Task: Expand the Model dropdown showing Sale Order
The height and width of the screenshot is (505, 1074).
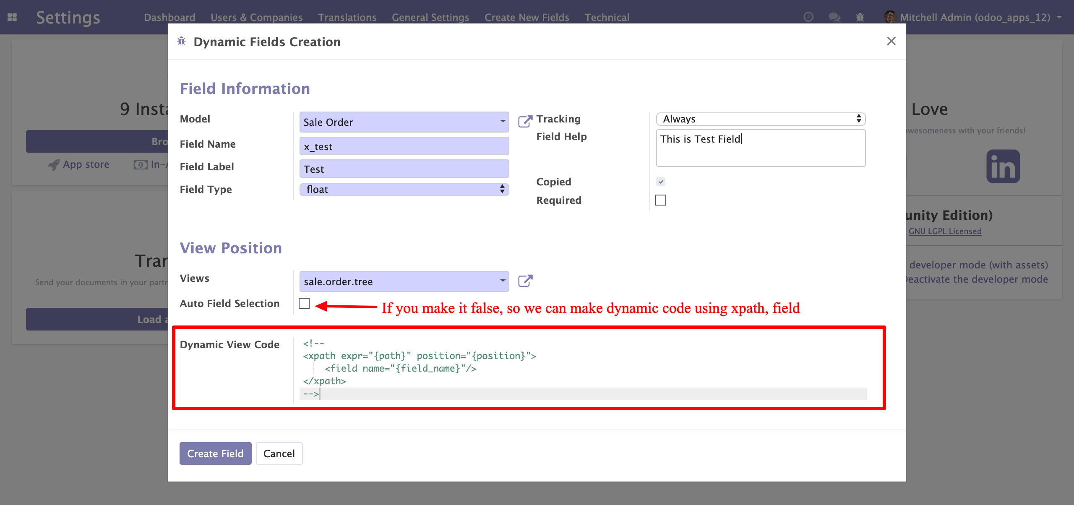Action: click(x=404, y=122)
